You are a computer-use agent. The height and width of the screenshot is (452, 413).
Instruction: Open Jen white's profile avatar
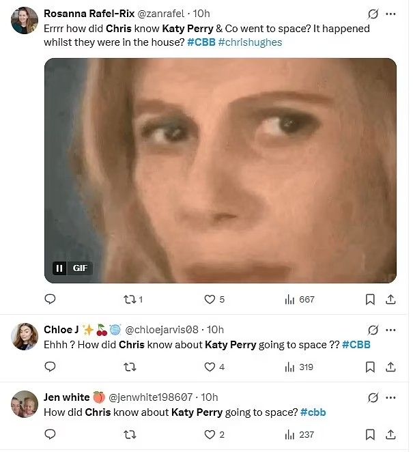pos(25,404)
